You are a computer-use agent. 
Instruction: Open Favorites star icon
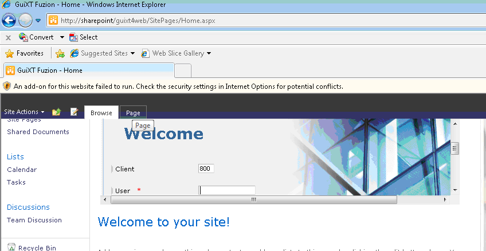10,54
